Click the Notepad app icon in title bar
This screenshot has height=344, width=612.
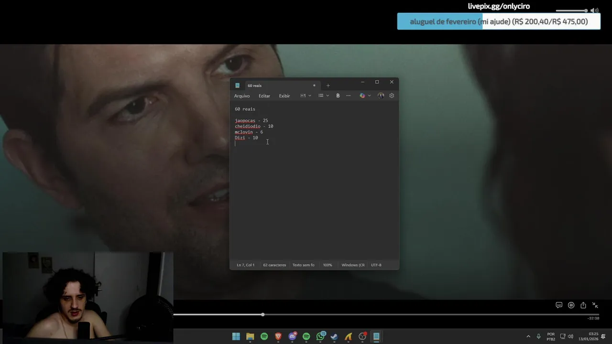tap(237, 86)
